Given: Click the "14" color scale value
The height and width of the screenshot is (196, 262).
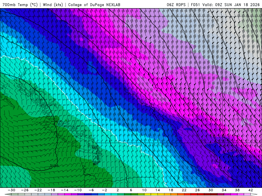Looking at the screenshot, I should tap(158, 190).
